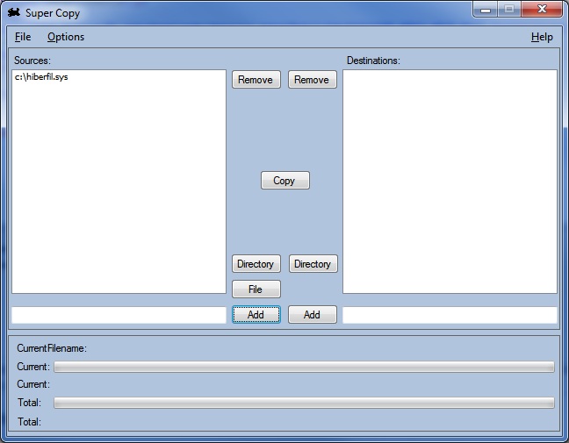Image resolution: width=569 pixels, height=443 pixels.
Task: Browse for a source Directory
Action: coord(256,264)
